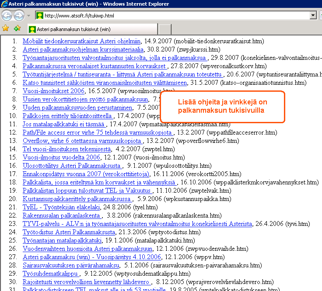Open TyEL - Työntekijän eläkelaki link
This screenshot has width=322, height=291.
click(x=61, y=207)
